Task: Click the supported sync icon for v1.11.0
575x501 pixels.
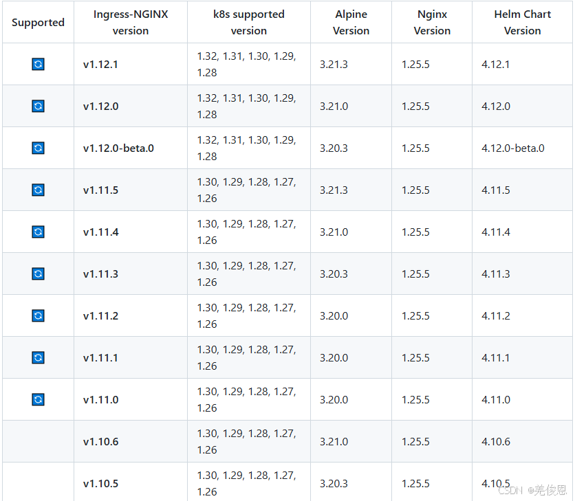Action: click(x=38, y=399)
